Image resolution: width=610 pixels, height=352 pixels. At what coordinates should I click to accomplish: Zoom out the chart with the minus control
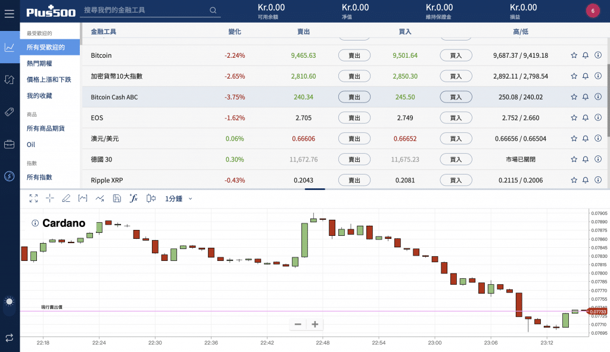pyautogui.click(x=297, y=324)
